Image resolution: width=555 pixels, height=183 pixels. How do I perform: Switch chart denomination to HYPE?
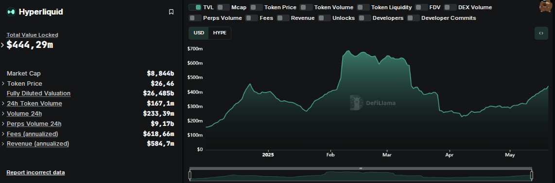220,33
